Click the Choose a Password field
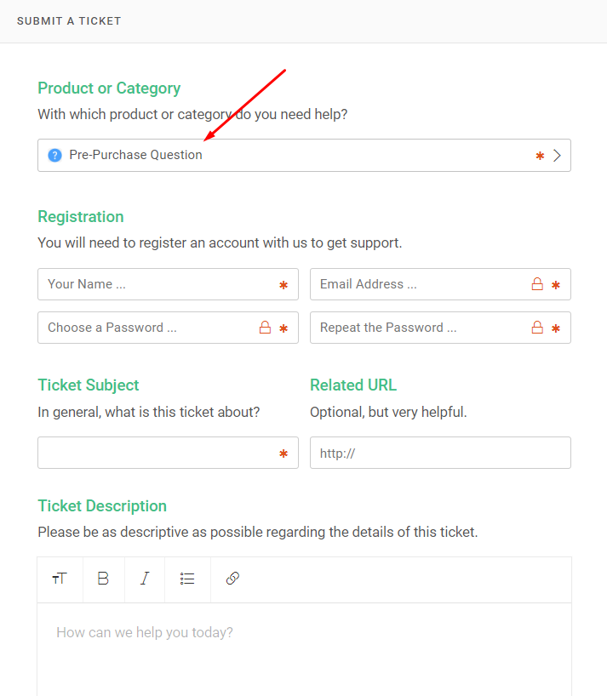The height and width of the screenshot is (696, 607). point(168,328)
